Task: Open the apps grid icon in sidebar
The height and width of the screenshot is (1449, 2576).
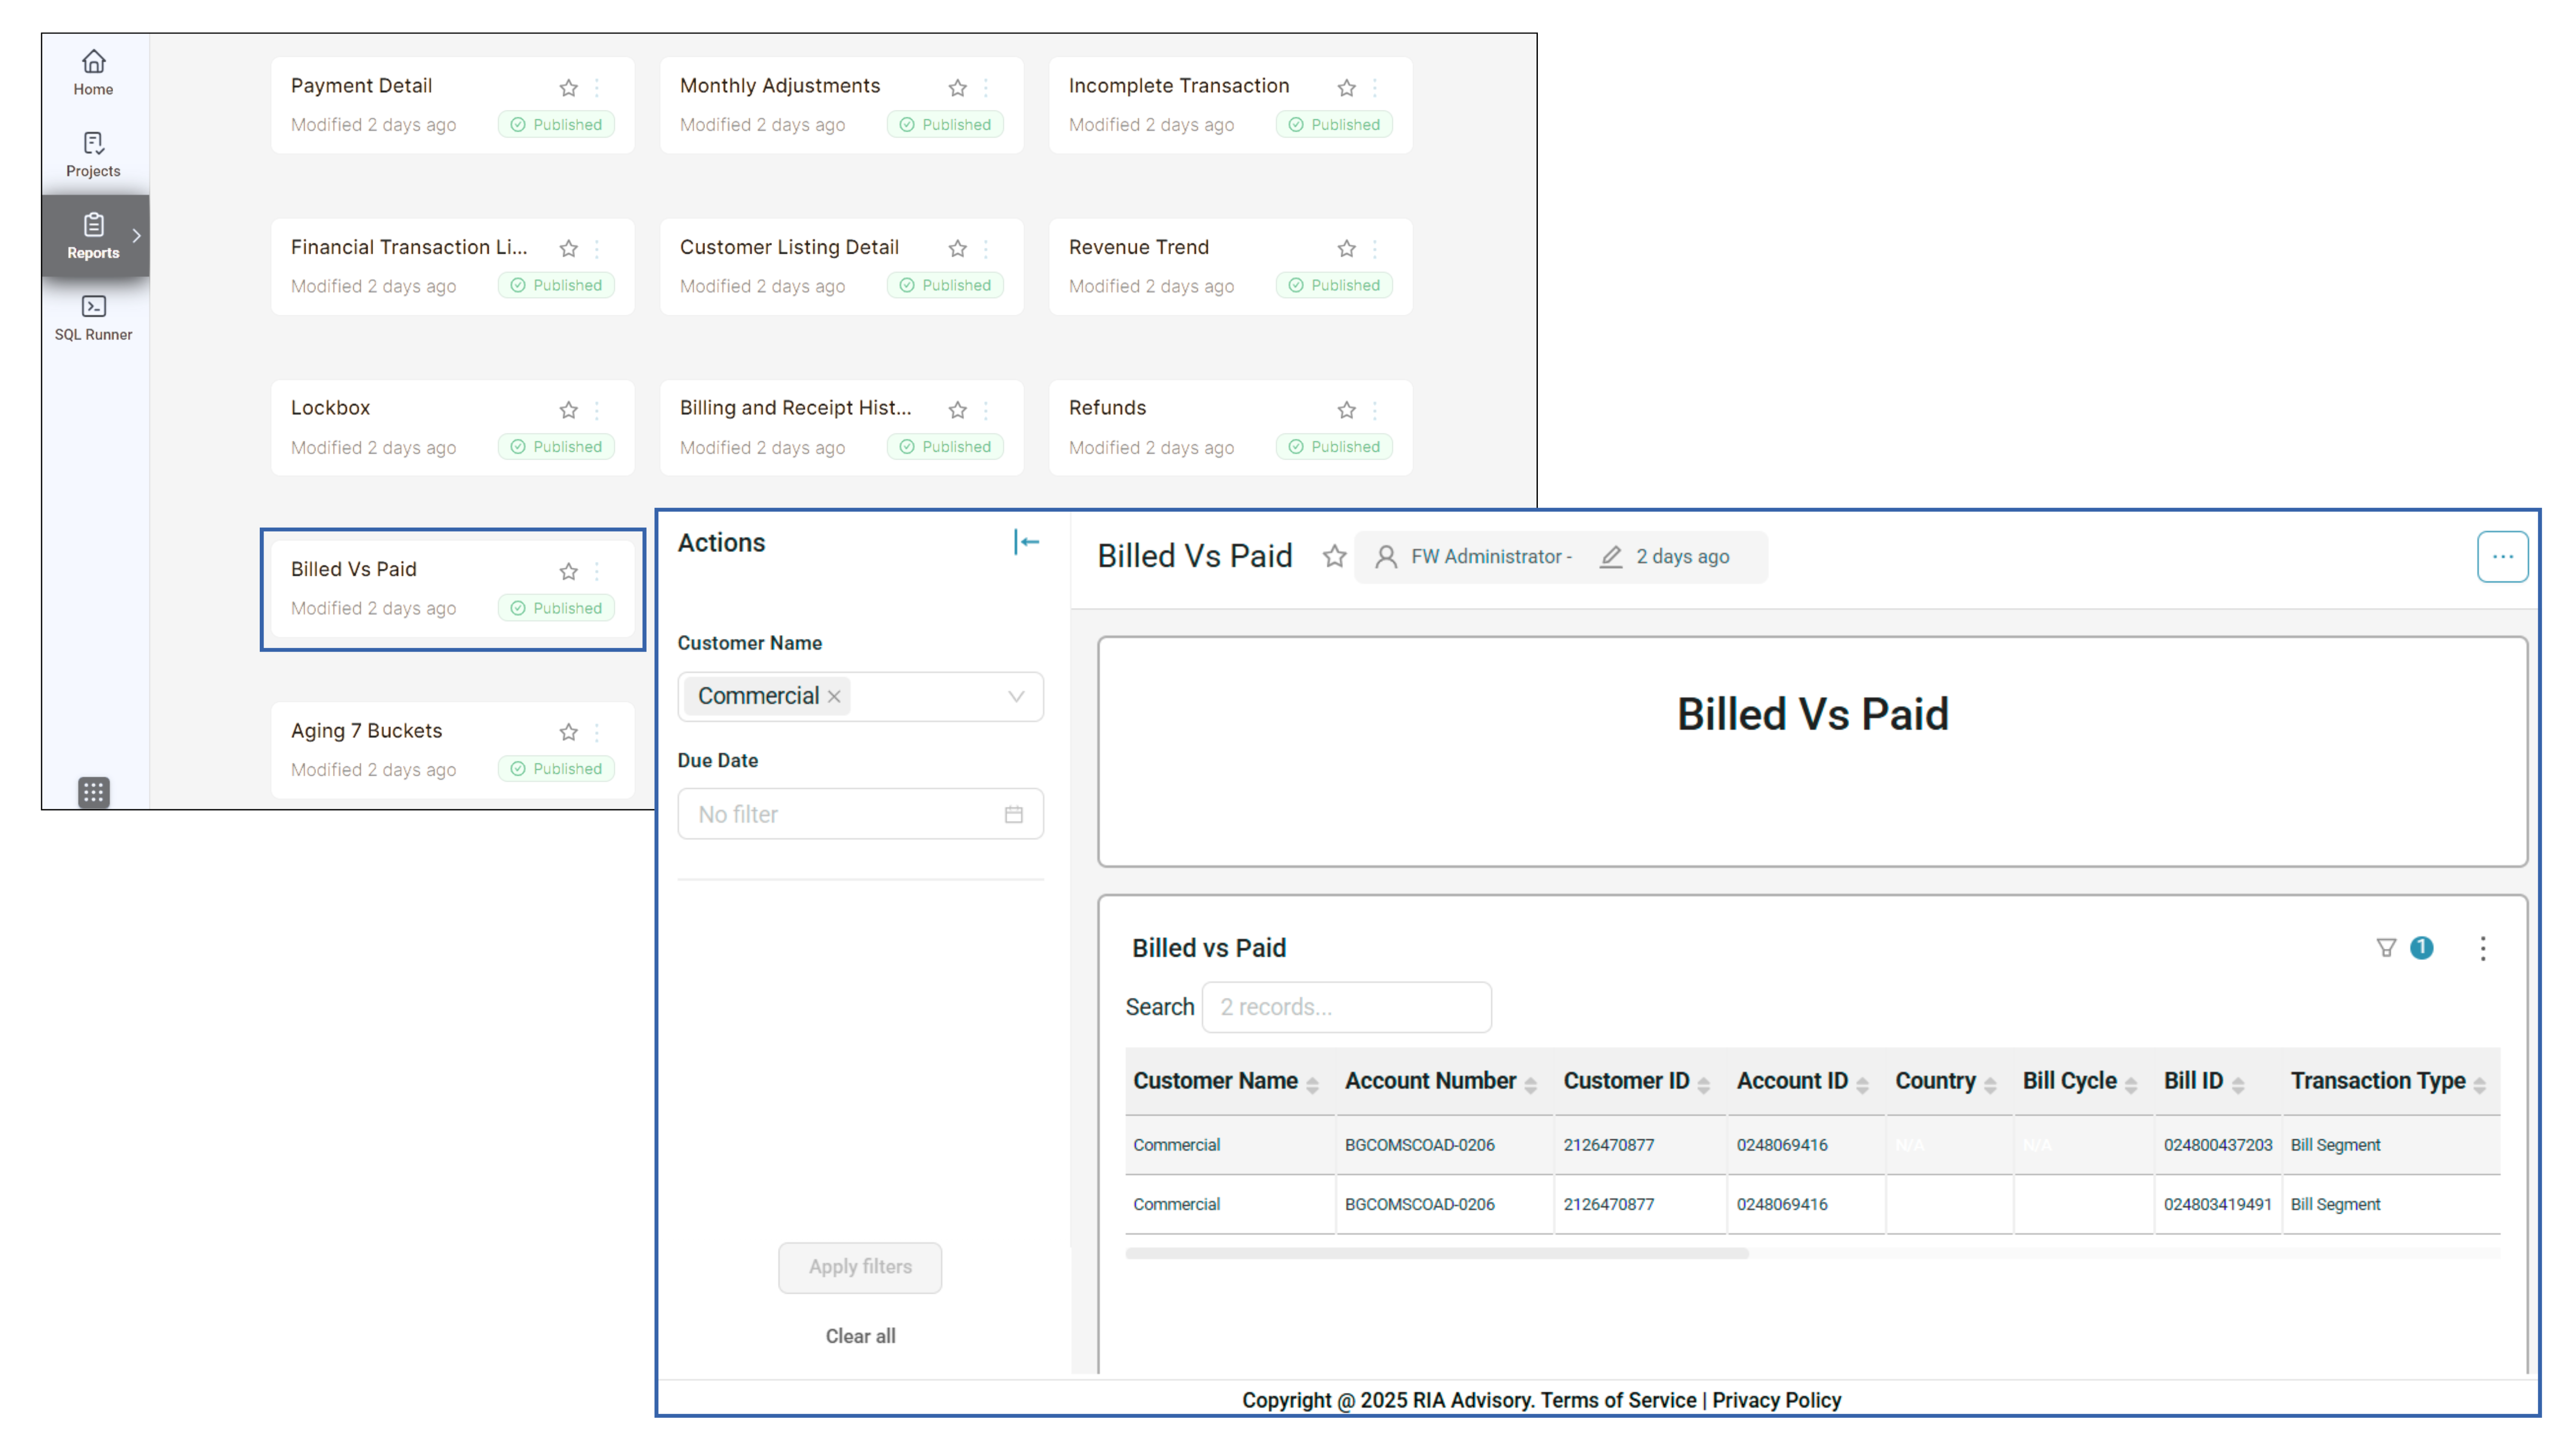Action: 93,792
